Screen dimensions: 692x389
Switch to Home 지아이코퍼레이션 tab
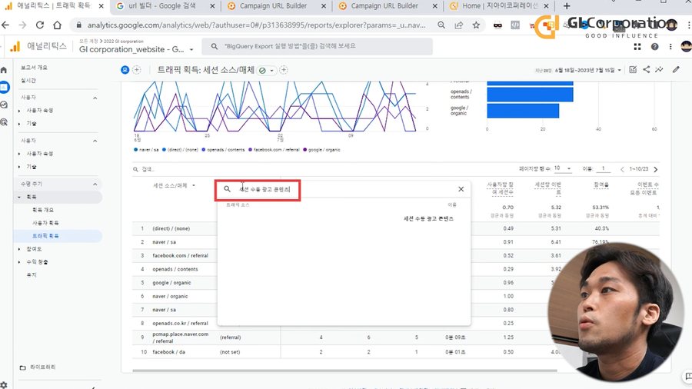(500, 6)
